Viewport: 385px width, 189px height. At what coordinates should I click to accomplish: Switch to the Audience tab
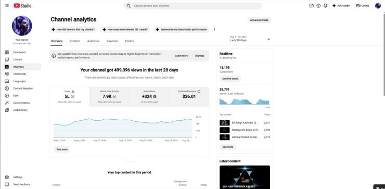93,41
